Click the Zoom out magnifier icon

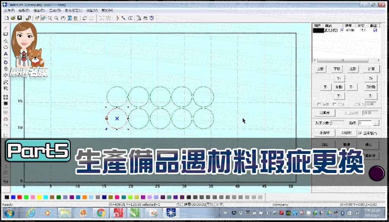click(57, 18)
